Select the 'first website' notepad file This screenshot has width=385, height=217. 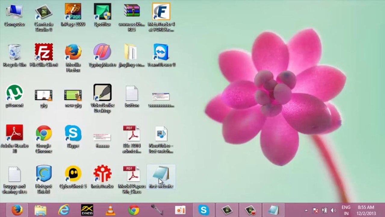click(x=161, y=177)
